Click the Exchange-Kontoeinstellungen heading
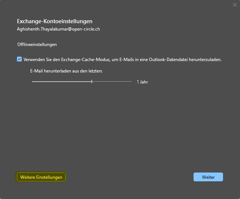Screen dimensions: 240x199 click(x=55, y=21)
